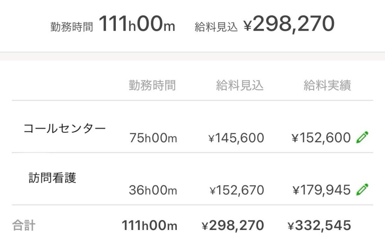385x251 pixels.
Task: Tap the 75h00m hours for コールセンター
Action: click(x=153, y=138)
